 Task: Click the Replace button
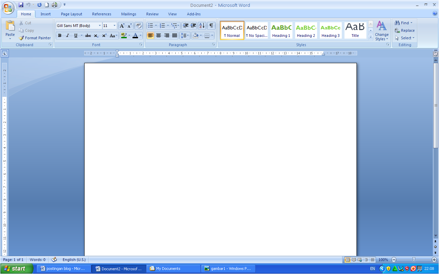coord(404,30)
